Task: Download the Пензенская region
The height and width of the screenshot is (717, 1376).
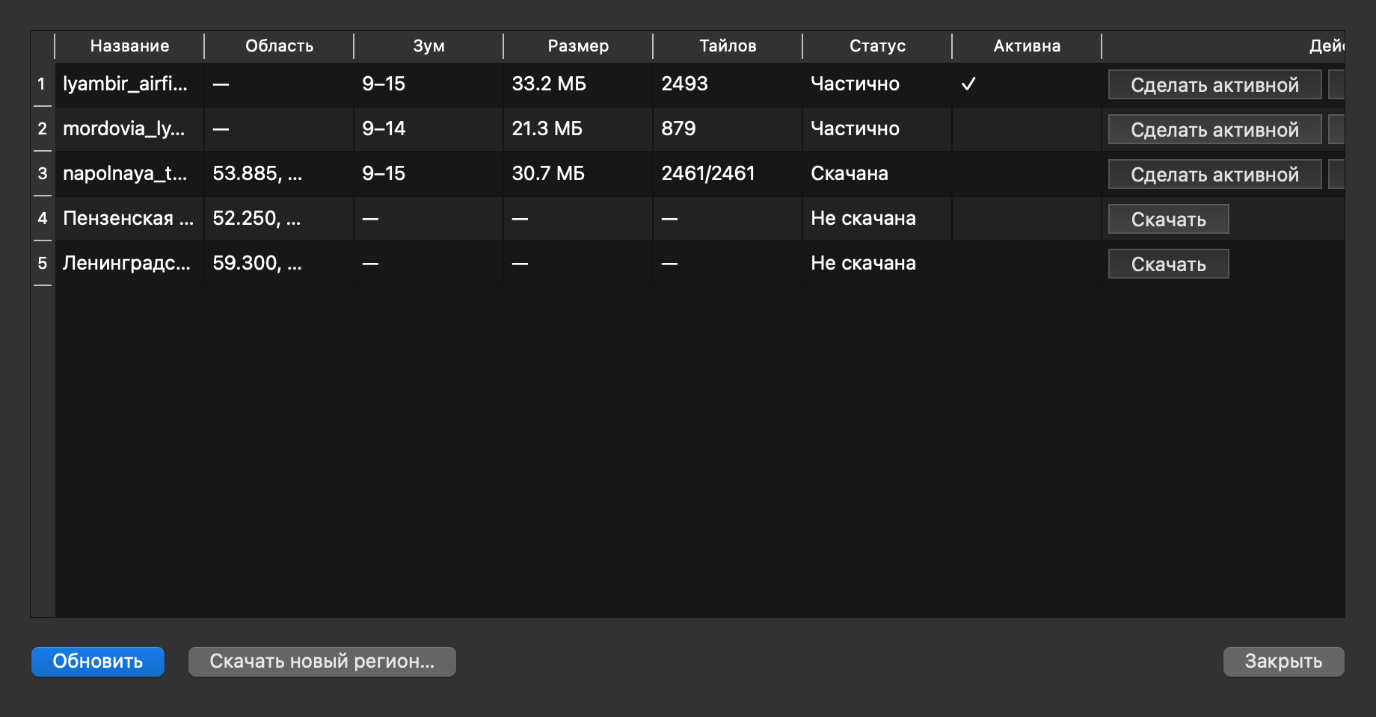Action: 1168,219
